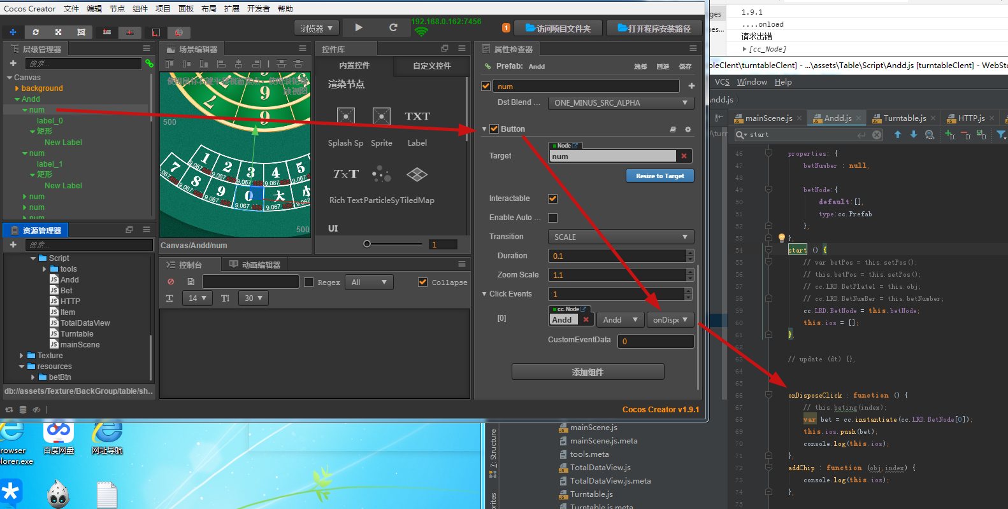
Task: Switch to the 自定义控件 tab
Action: point(431,66)
